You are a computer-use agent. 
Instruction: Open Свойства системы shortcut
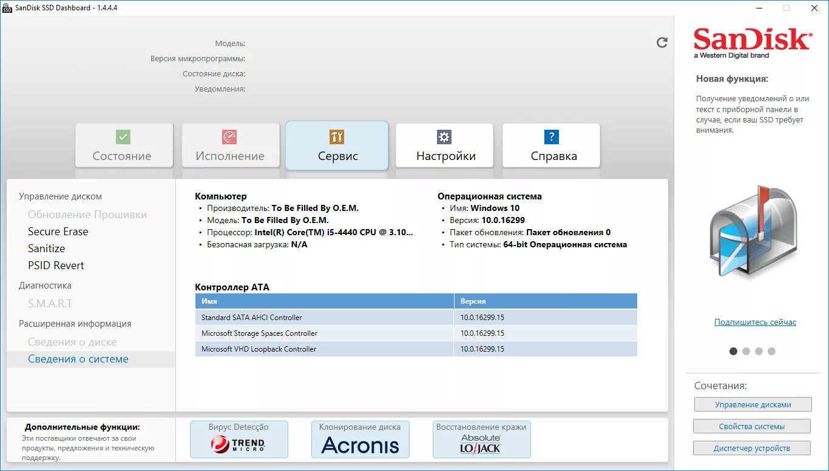[x=753, y=427]
